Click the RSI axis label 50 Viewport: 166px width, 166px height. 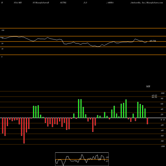2,43
